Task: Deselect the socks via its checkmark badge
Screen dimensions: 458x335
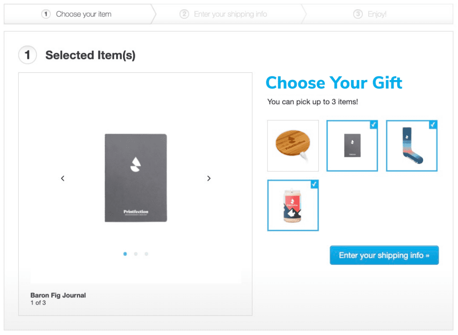Action: click(x=433, y=125)
